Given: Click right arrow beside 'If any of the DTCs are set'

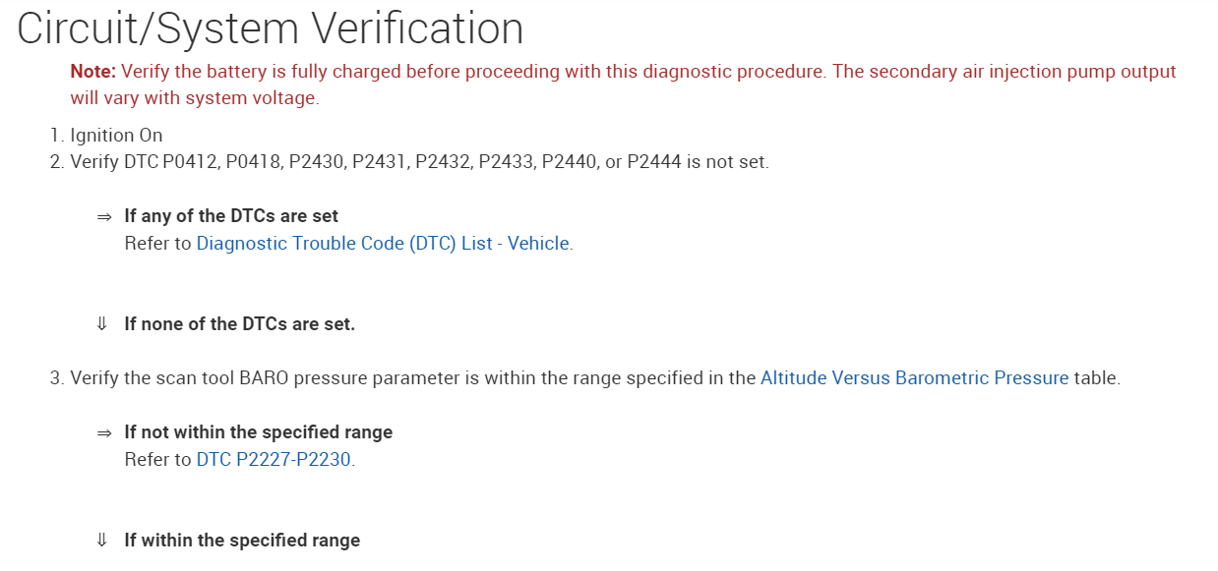Looking at the screenshot, I should point(104,217).
